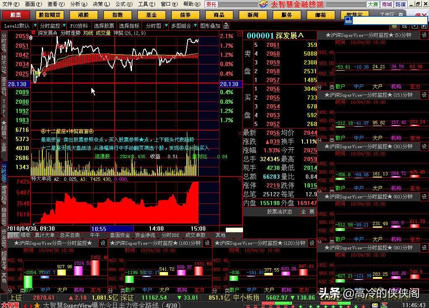Viewport: 429px width, 308px height.
Task: Switch to the 资金净流 indicator tab
Action: click(145, 235)
